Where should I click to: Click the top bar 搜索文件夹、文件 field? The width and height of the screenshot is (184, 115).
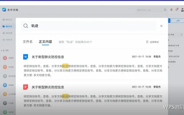149,10
